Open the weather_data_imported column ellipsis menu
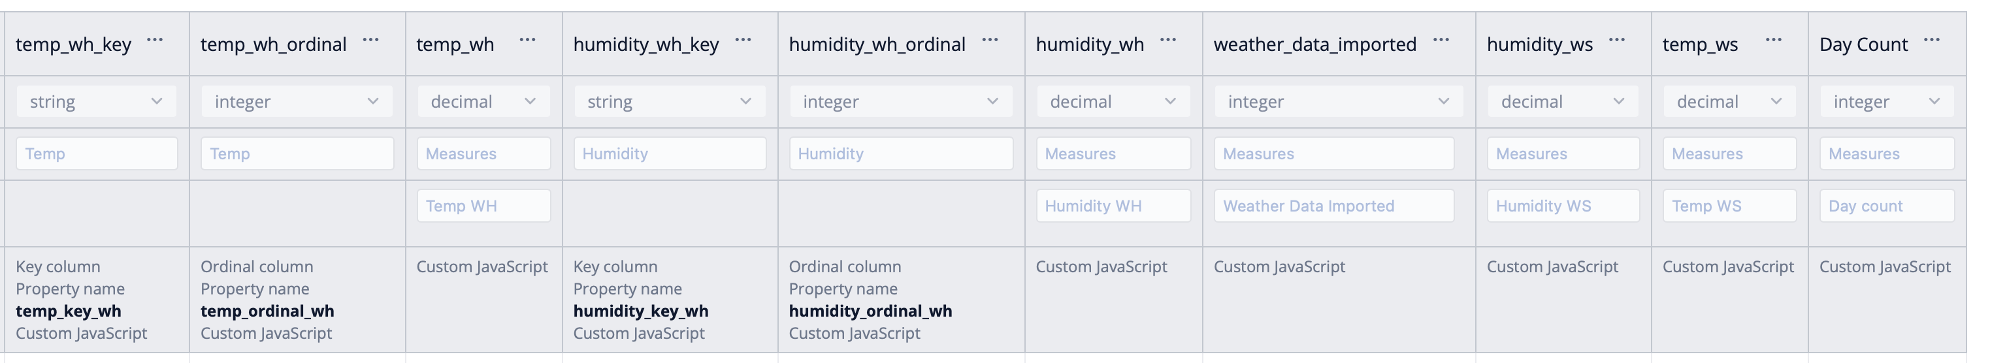 click(x=1441, y=40)
